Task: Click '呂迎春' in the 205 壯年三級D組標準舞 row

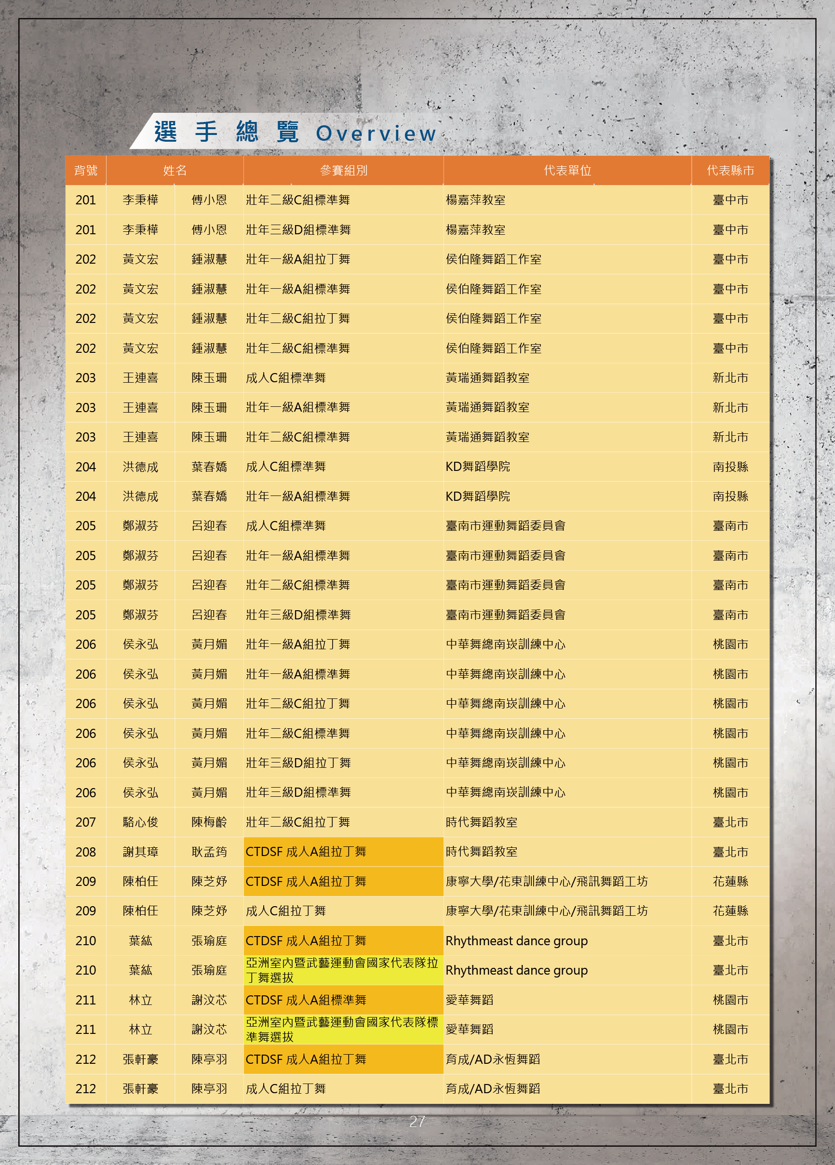Action: (x=209, y=615)
